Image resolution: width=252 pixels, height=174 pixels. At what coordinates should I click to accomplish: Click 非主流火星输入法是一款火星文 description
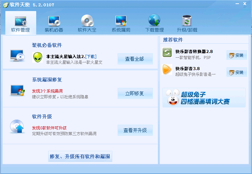point(74,62)
